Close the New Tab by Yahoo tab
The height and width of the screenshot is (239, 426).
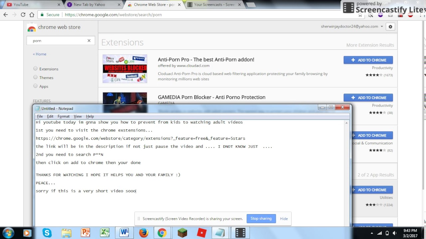pos(119,5)
